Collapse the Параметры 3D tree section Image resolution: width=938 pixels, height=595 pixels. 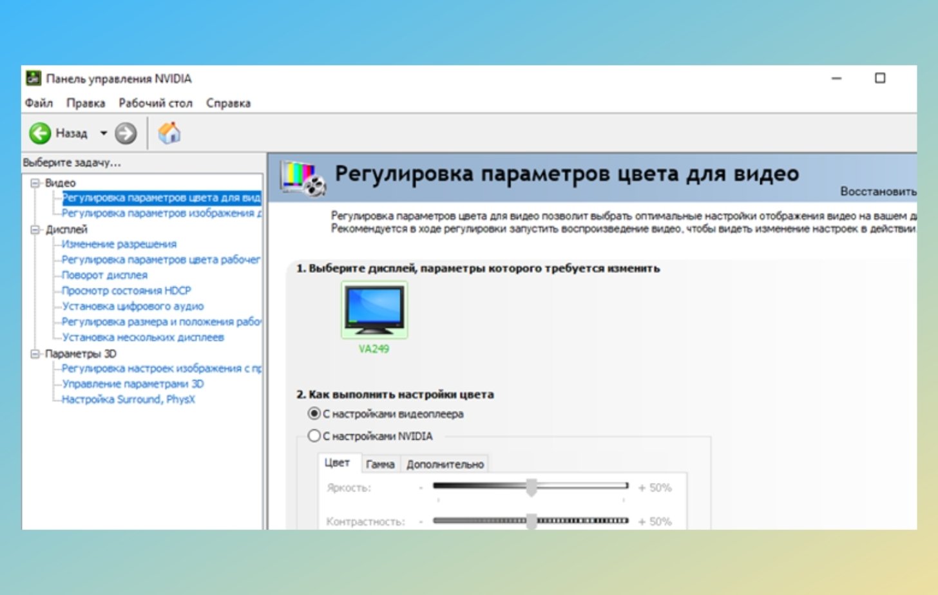35,354
